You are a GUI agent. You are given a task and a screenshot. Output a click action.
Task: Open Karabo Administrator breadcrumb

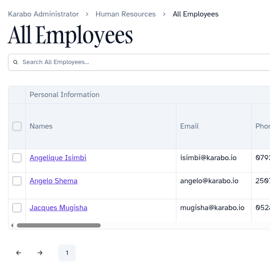(43, 14)
